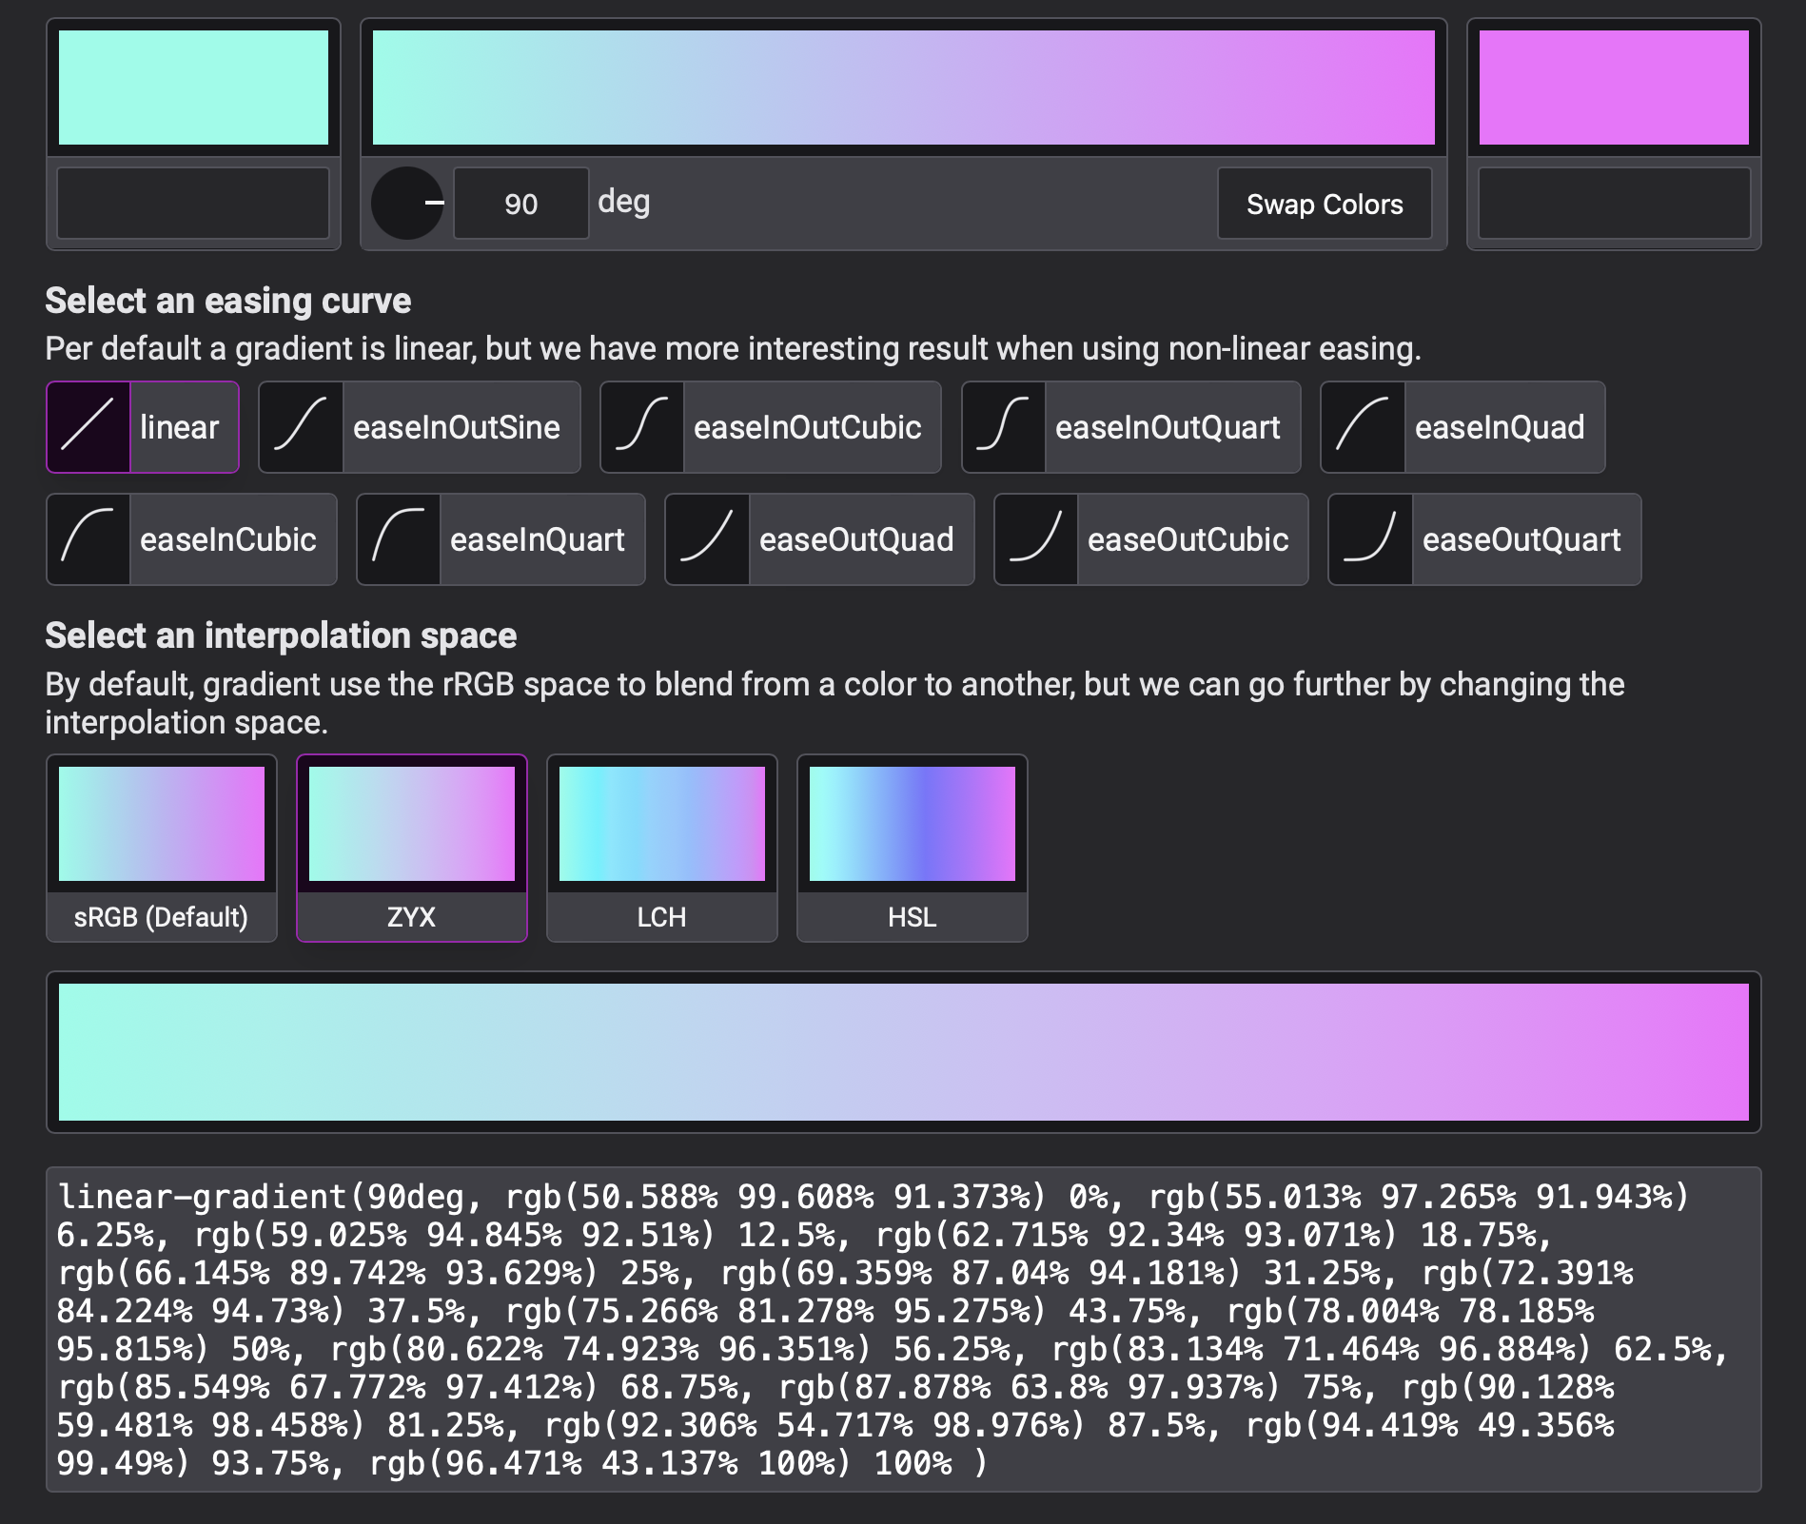Choose the ZYX interpolation space
Screen dimensions: 1806x1524
tap(412, 848)
